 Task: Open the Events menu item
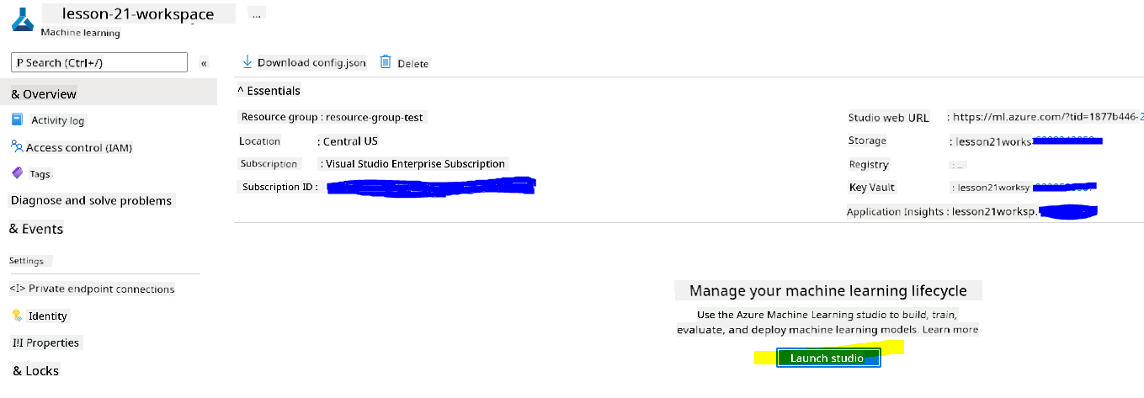click(x=36, y=229)
